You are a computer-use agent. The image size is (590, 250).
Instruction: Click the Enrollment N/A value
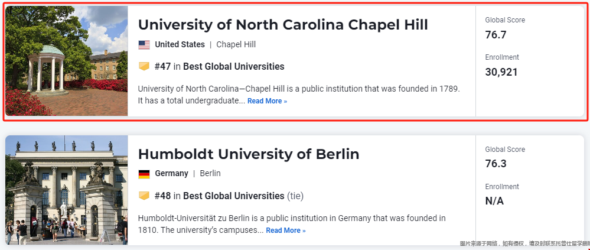tap(494, 201)
